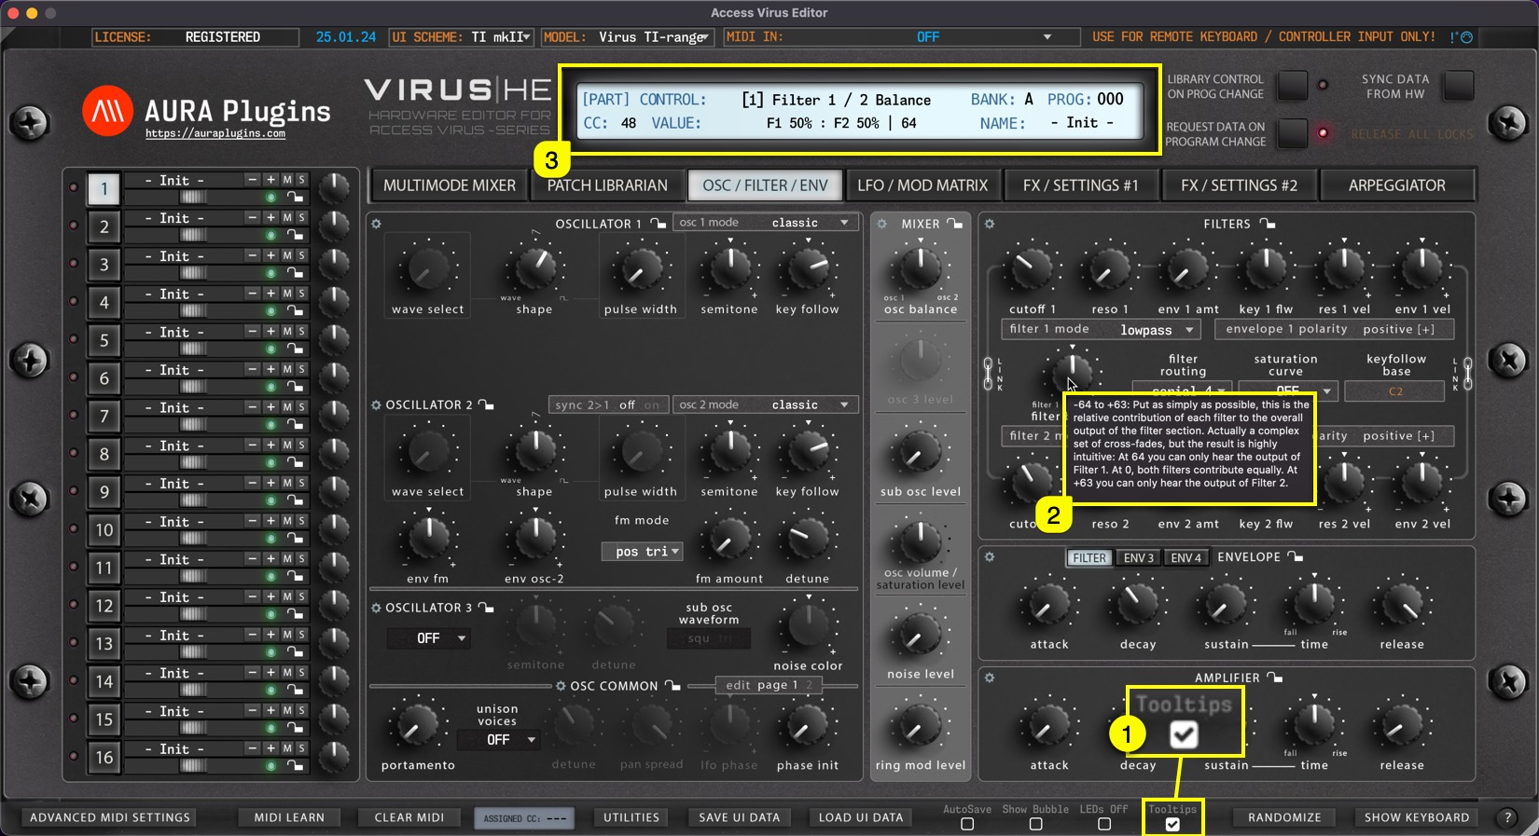Open the auraplugins.com link
The width and height of the screenshot is (1539, 836).
[215, 134]
